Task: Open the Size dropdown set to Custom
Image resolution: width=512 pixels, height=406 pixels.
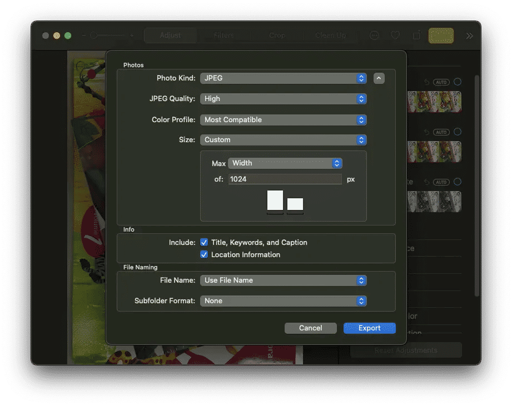Action: point(283,140)
